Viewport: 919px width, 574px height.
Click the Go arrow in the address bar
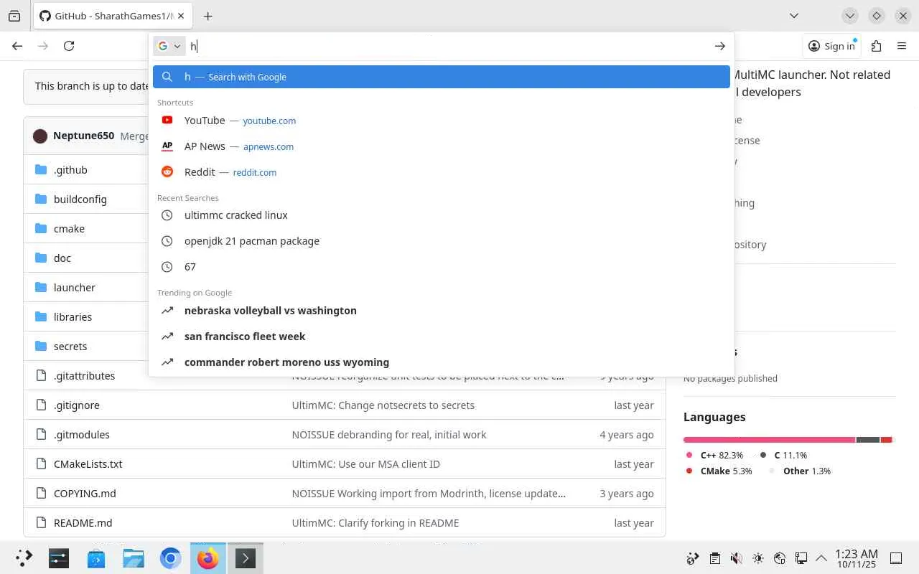[719, 46]
